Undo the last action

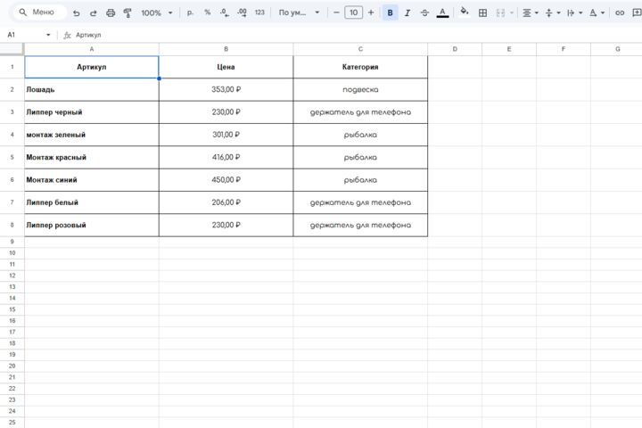click(x=76, y=13)
